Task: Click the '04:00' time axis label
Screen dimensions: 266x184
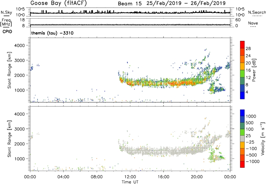Action: tap(64, 177)
